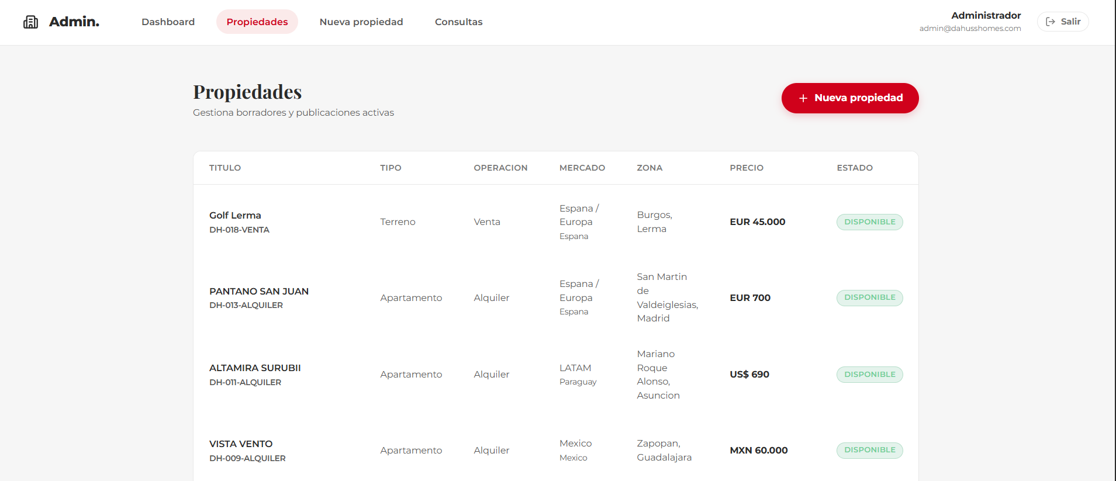Click the MXN 60.000 price
The image size is (1116, 481).
pos(758,450)
